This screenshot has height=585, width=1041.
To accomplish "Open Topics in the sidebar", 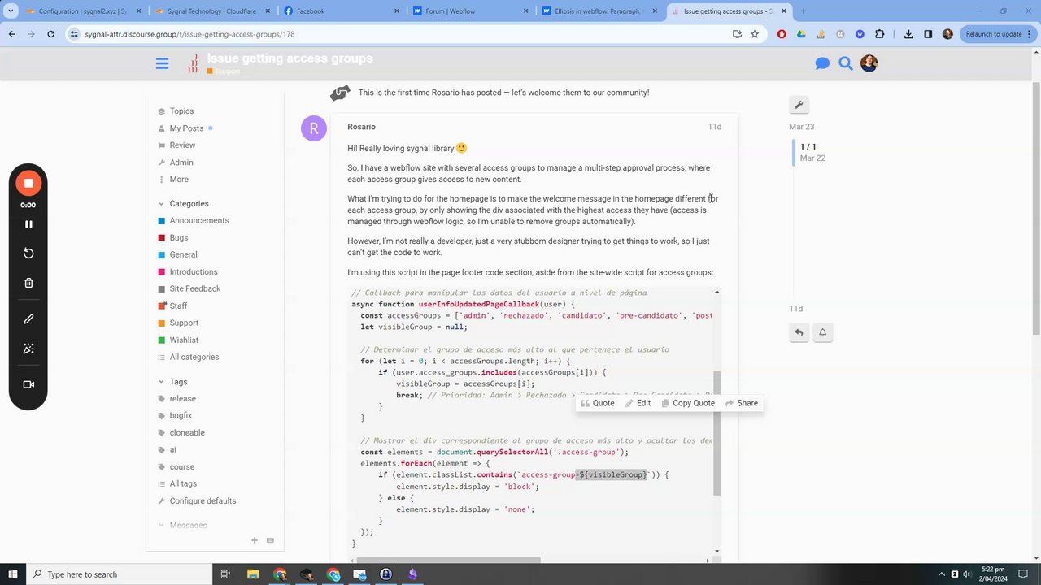I will [181, 111].
